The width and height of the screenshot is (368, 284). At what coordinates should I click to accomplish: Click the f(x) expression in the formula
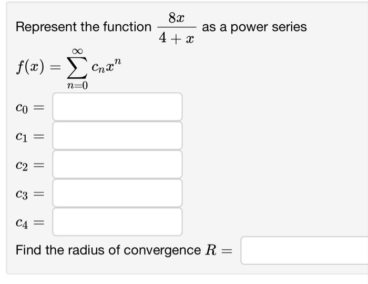tap(30, 67)
